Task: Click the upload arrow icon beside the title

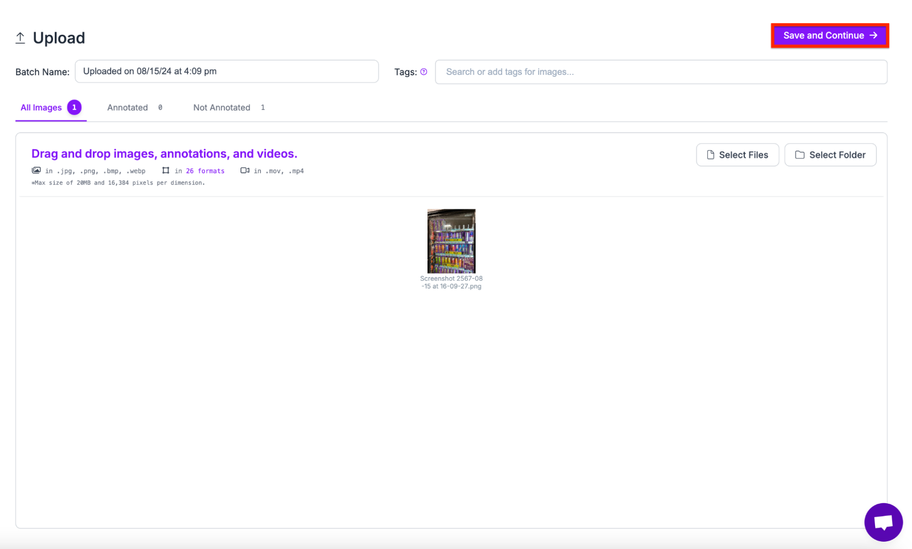Action: tap(20, 38)
